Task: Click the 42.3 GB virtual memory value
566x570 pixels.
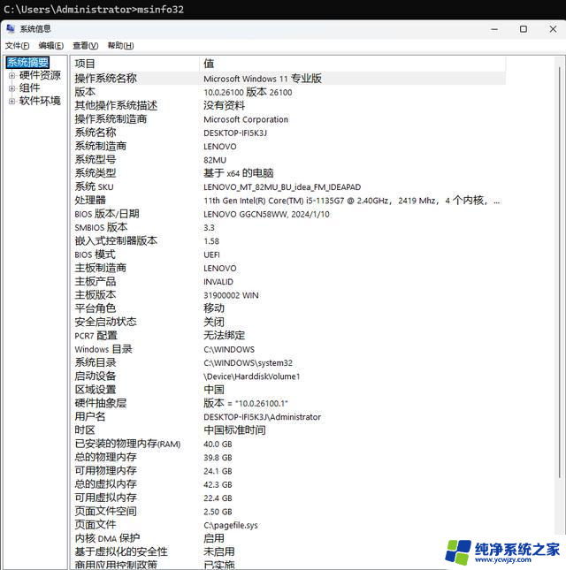Action: click(218, 484)
